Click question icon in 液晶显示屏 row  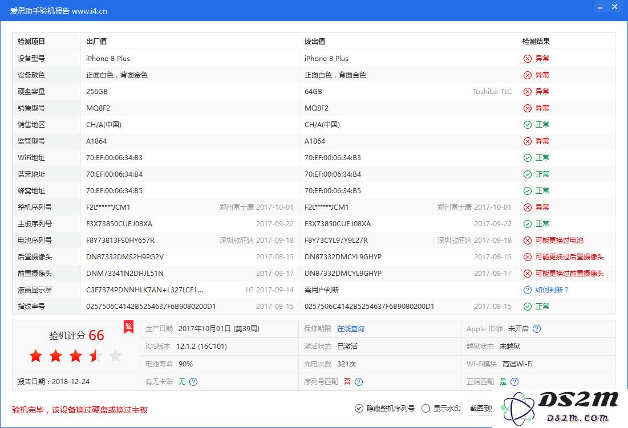[528, 290]
